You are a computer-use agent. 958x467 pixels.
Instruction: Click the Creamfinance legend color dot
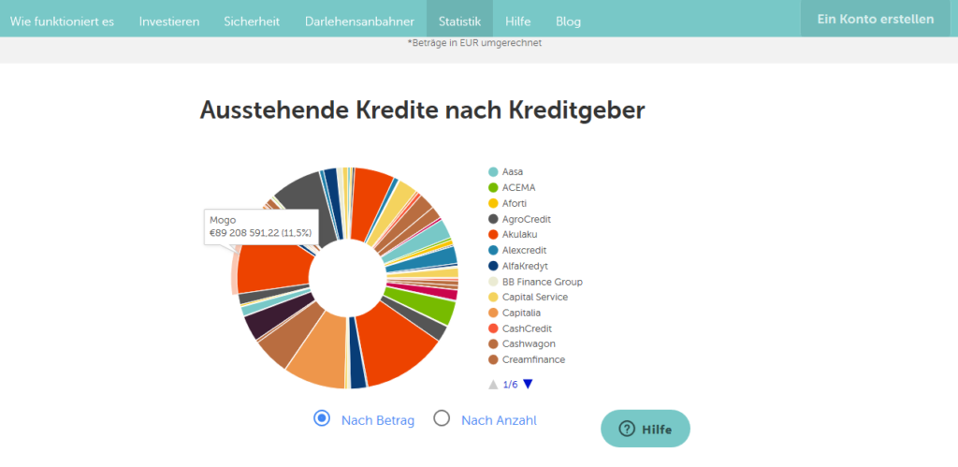(x=493, y=359)
